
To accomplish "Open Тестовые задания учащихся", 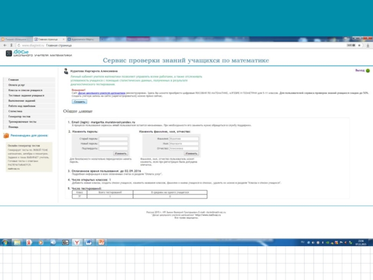I will coord(29,96).
